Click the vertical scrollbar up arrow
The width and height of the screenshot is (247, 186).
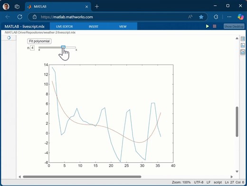pos(237,38)
